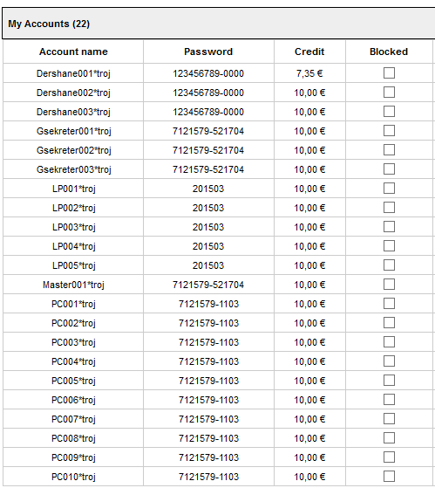The image size is (435, 488).
Task: Enable Blocked for LP001*troj account
Action: point(389,189)
